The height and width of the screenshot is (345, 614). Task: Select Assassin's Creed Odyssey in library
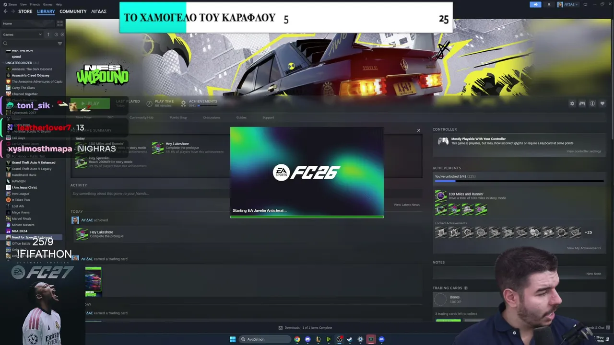(x=31, y=75)
